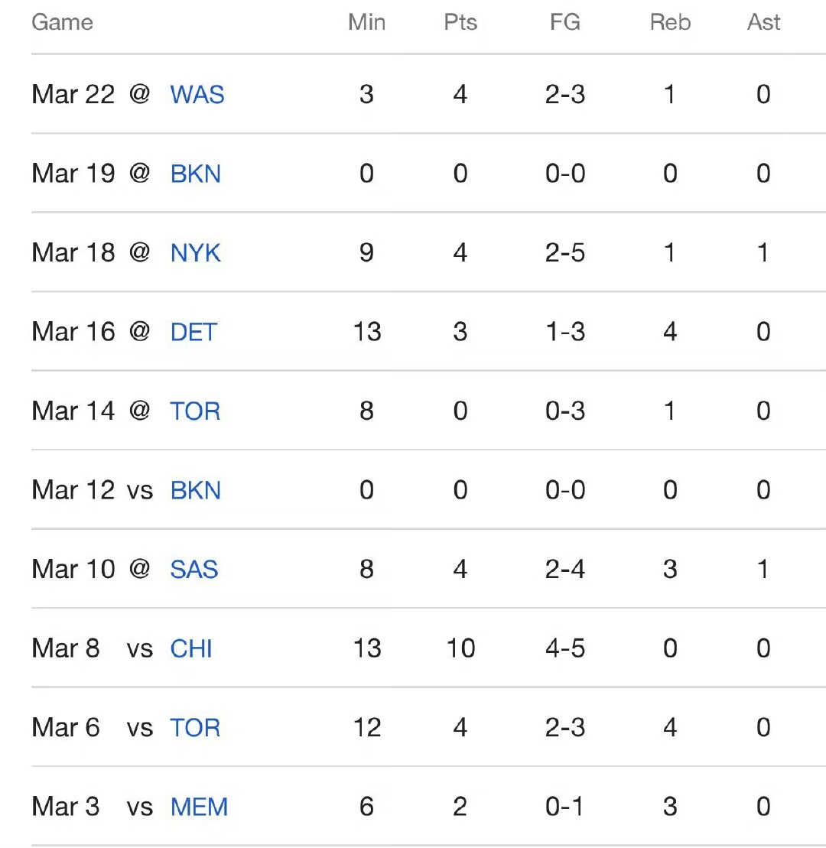Open TOR link for Mar 14 game
Screen dimensions: 826x848
coord(195,411)
